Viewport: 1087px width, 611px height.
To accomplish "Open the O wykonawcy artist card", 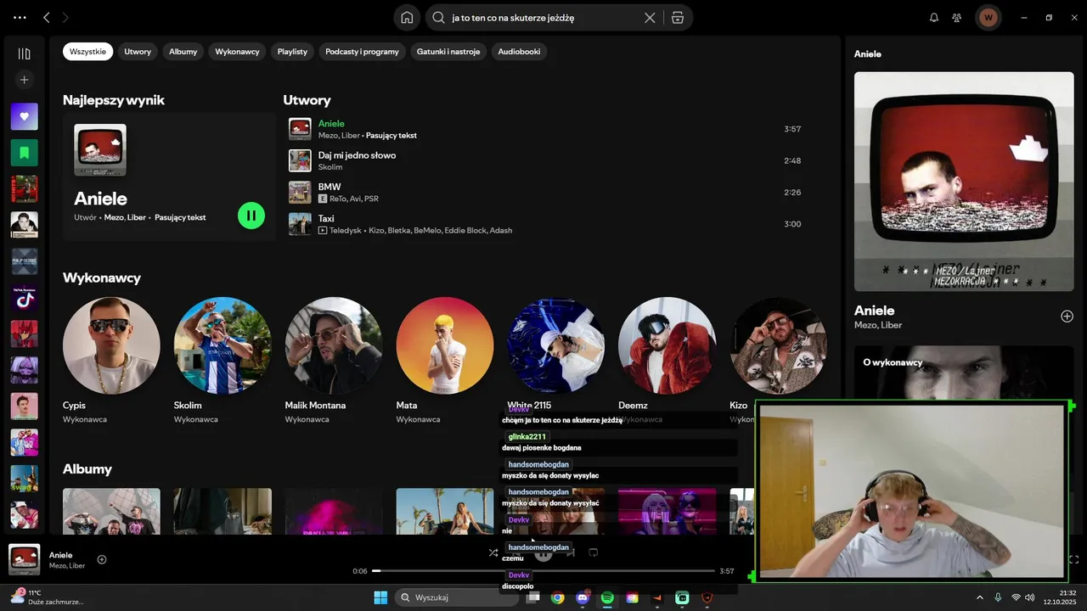I will click(964, 373).
